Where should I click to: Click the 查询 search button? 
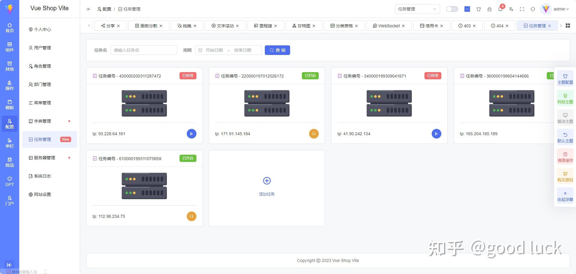click(277, 50)
